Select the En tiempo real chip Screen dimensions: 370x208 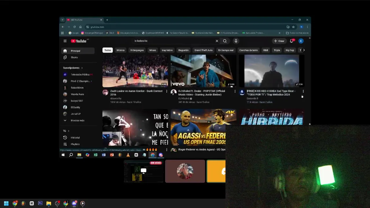pos(226,50)
